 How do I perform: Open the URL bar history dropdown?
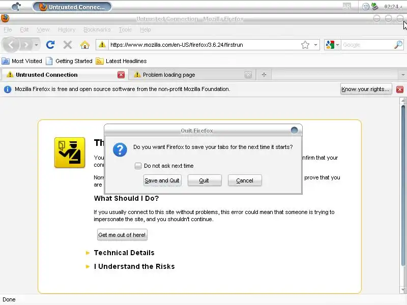pyautogui.click(x=315, y=45)
